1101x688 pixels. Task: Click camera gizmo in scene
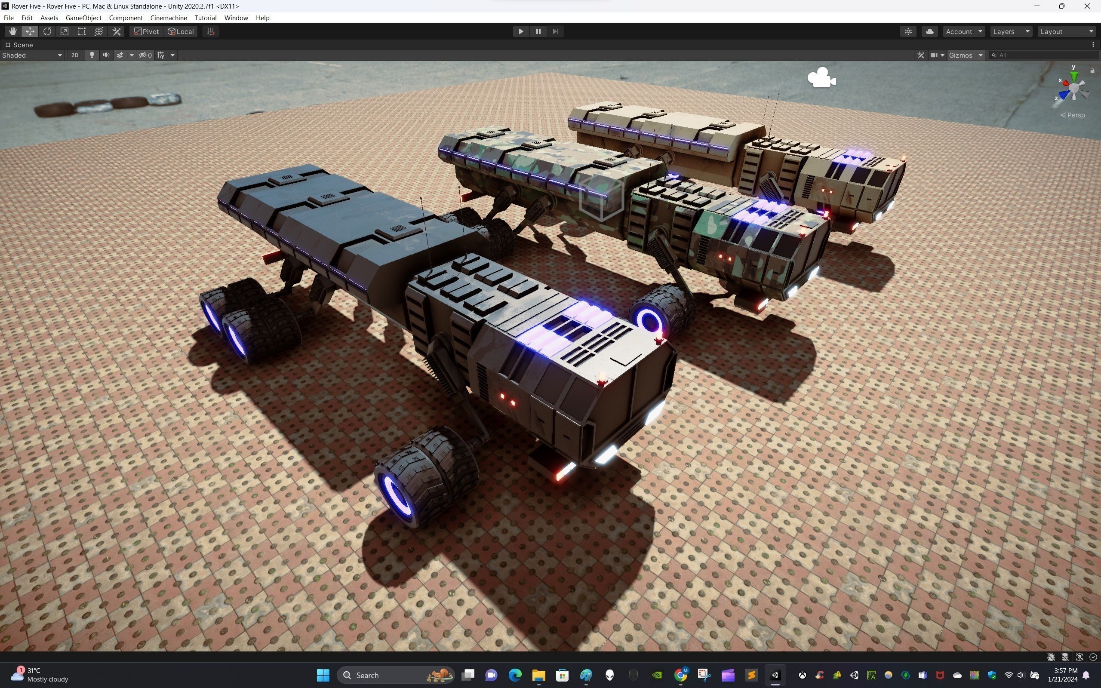point(821,78)
